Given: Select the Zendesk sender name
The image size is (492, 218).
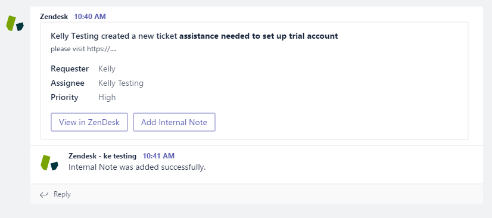Looking at the screenshot, I should click(x=54, y=17).
